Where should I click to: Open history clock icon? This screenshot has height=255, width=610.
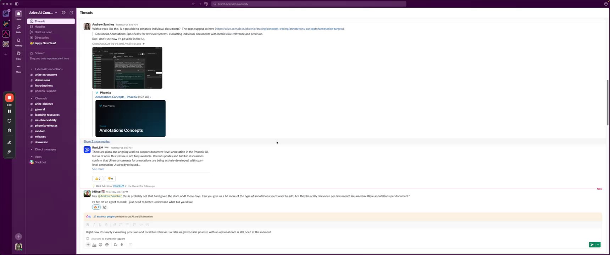pyautogui.click(x=206, y=4)
